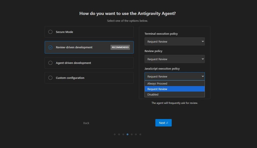Image resolution: width=257 pixels, height=148 pixels.
Task: Expand the Review policy dropdown
Action: click(175, 59)
